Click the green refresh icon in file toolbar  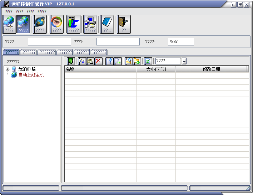148,61
